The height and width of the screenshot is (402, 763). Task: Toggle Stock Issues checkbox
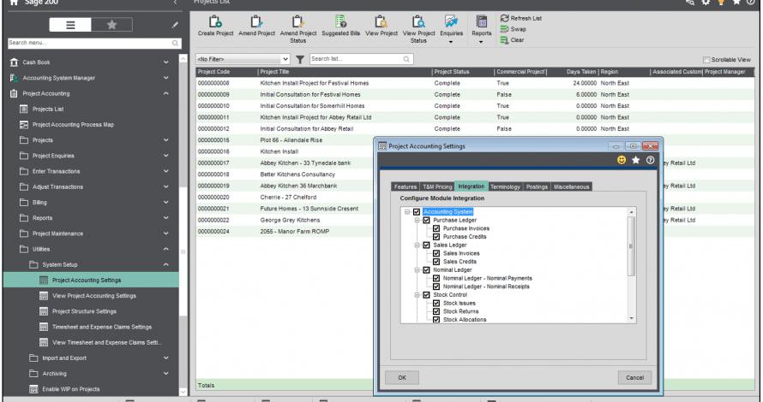point(436,303)
